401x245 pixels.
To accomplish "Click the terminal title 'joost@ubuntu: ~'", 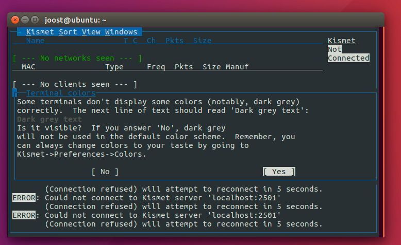I will coord(75,20).
